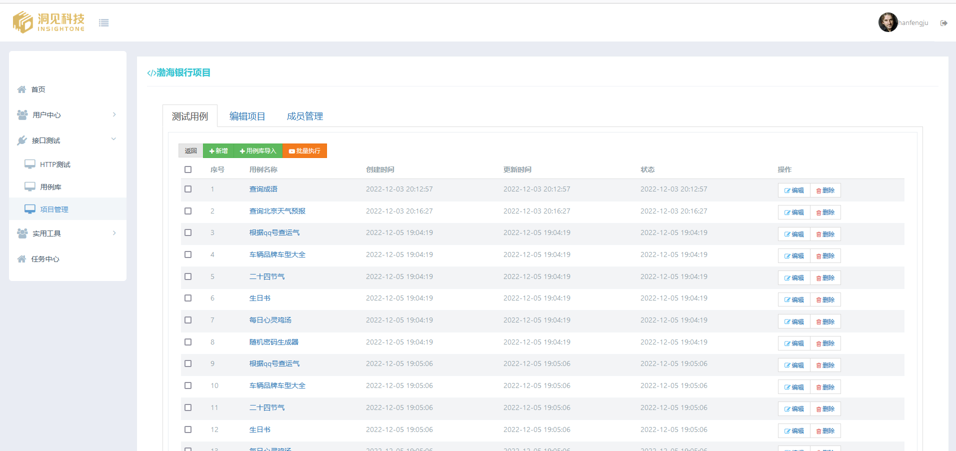Click 编辑 for row 查询北京天气预报
Viewport: 956px width, 451px height.
click(x=794, y=212)
